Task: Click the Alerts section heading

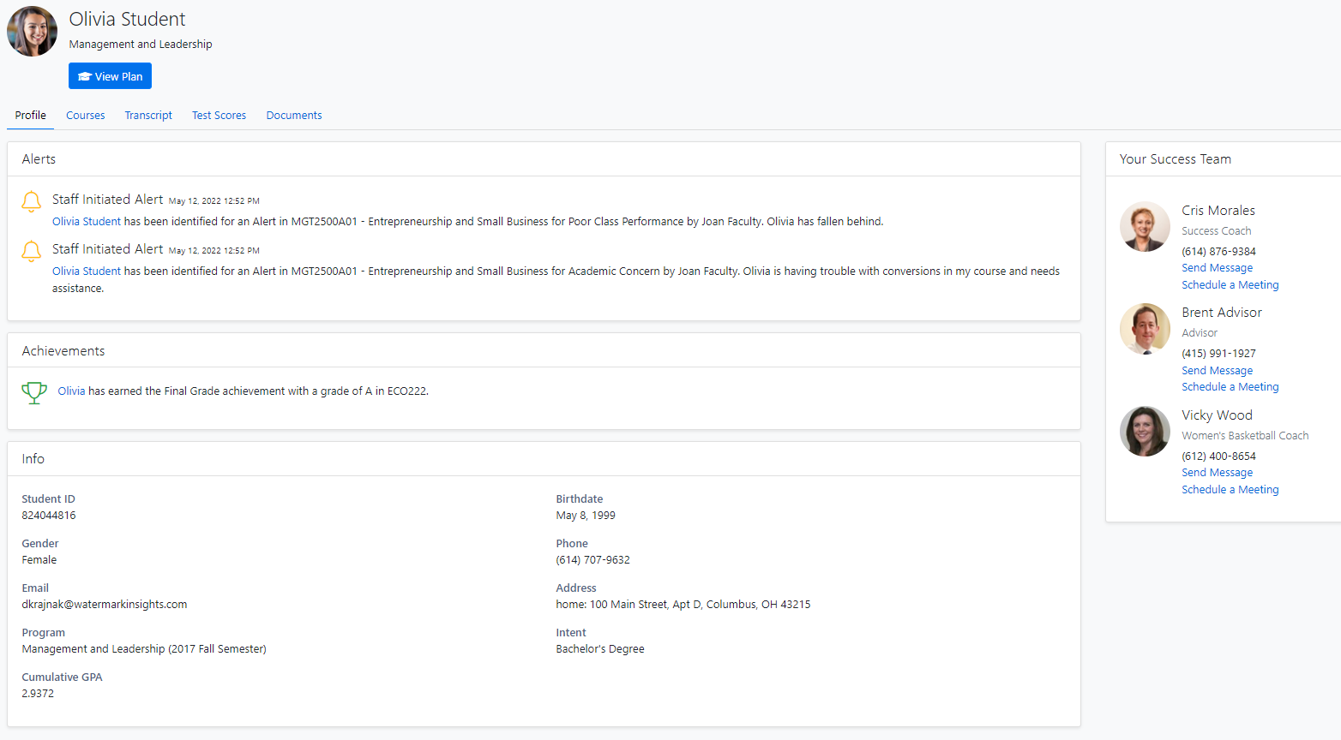Action: coord(39,158)
